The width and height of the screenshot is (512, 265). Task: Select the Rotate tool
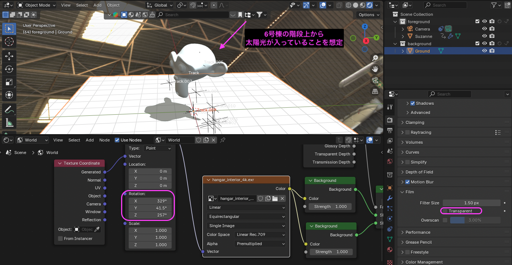click(x=9, y=69)
